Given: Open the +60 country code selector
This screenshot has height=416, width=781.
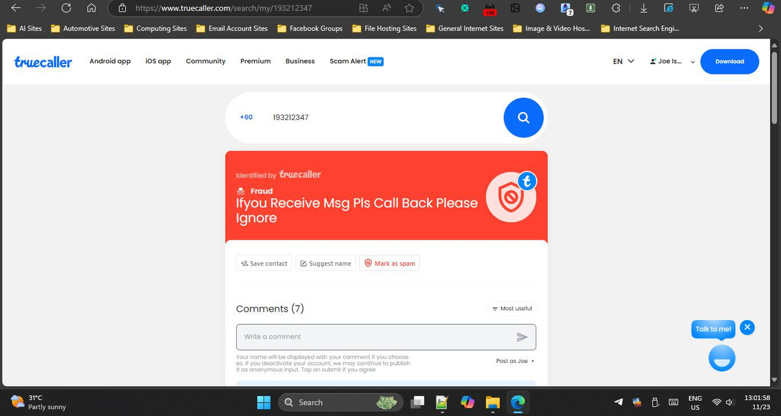Looking at the screenshot, I should [x=246, y=117].
